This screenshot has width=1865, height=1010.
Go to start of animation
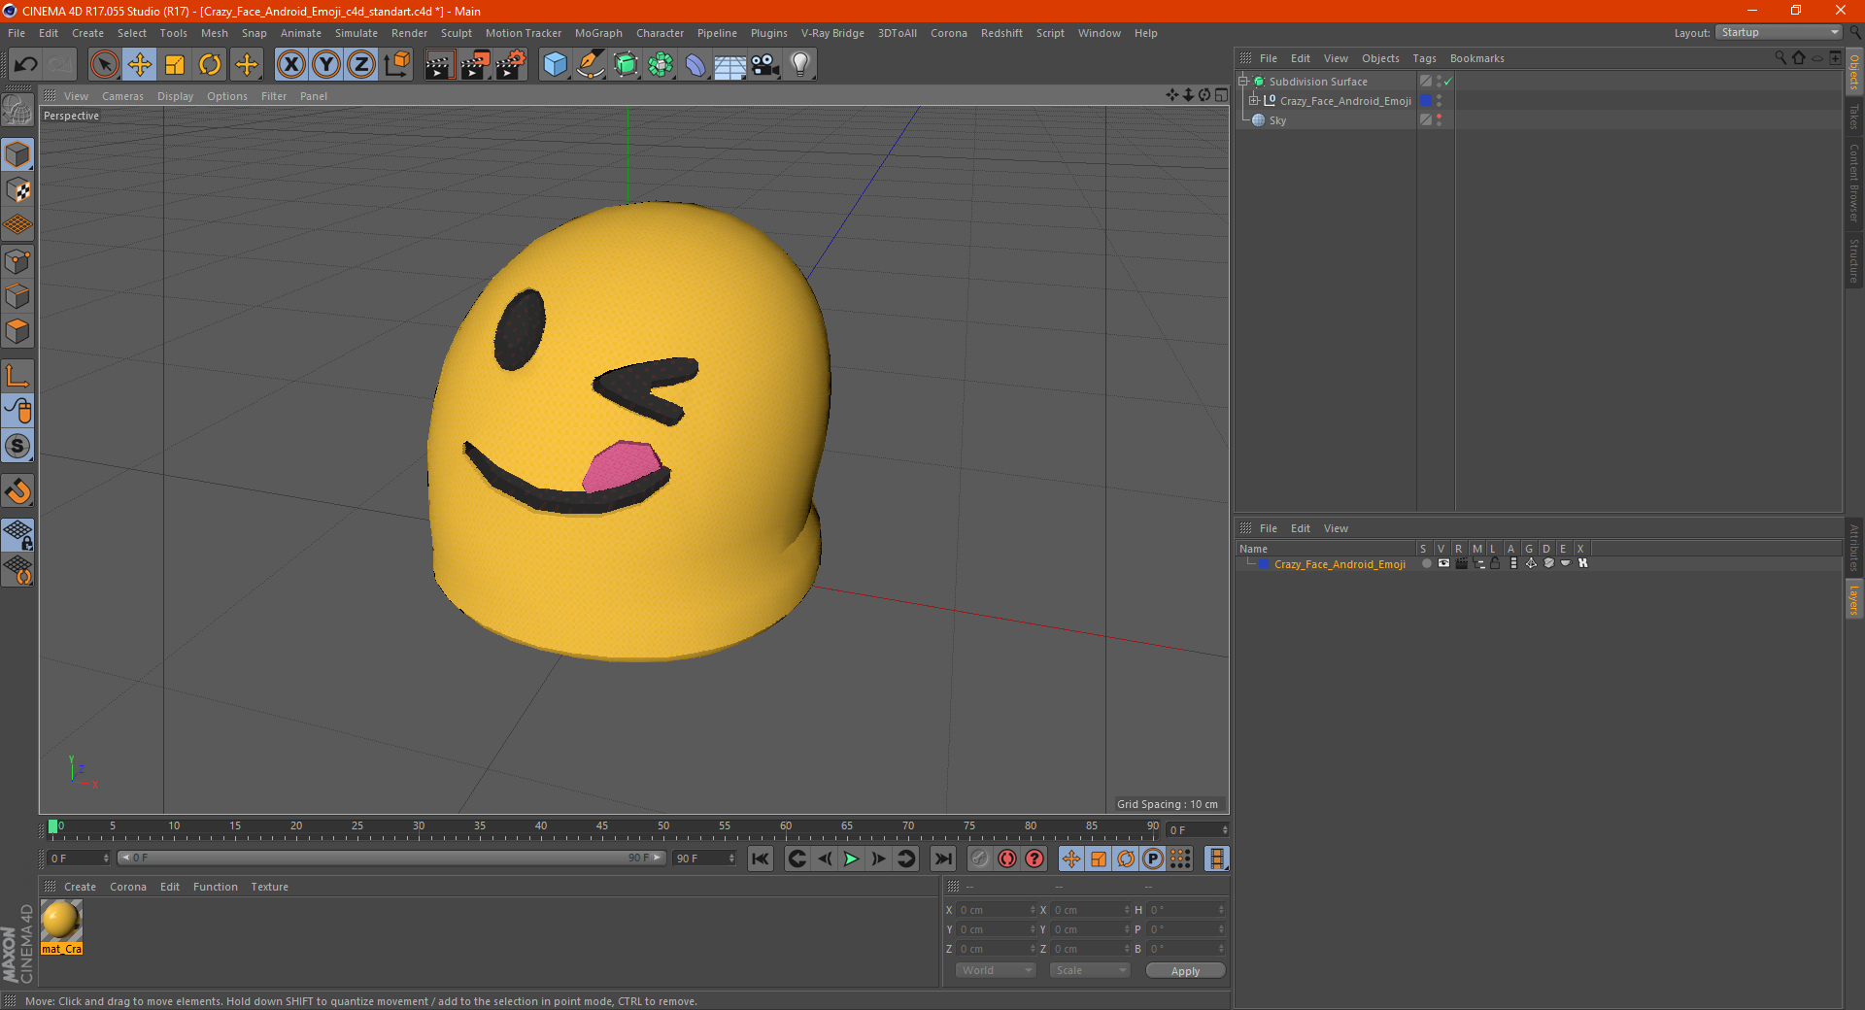coord(761,858)
